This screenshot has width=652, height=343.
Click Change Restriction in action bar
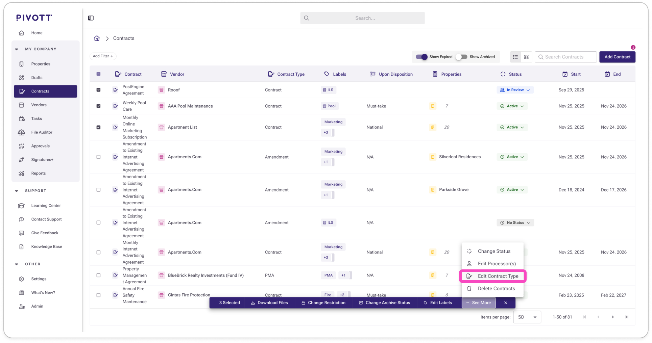coord(323,303)
